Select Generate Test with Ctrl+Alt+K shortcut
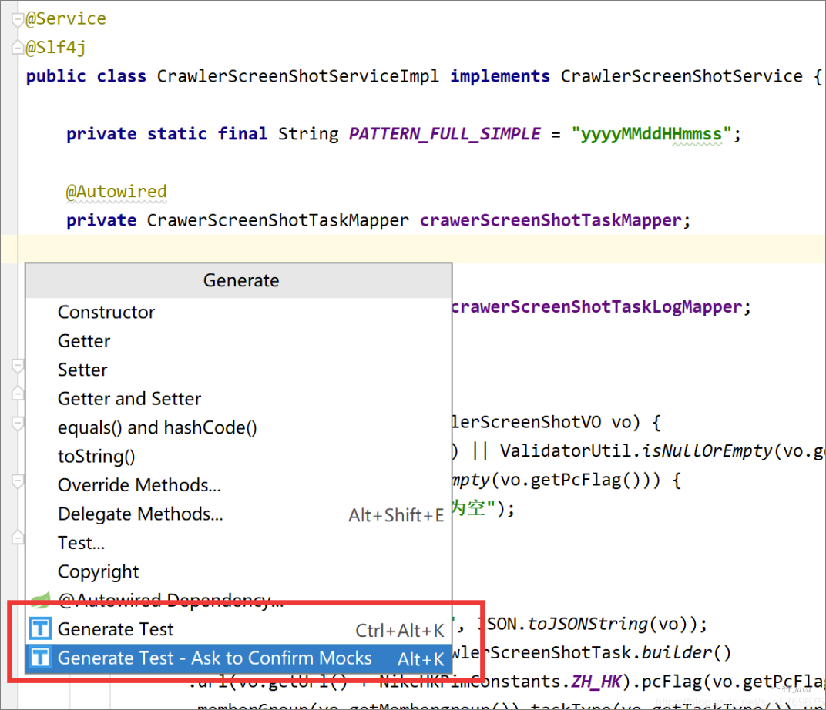 pyautogui.click(x=239, y=629)
